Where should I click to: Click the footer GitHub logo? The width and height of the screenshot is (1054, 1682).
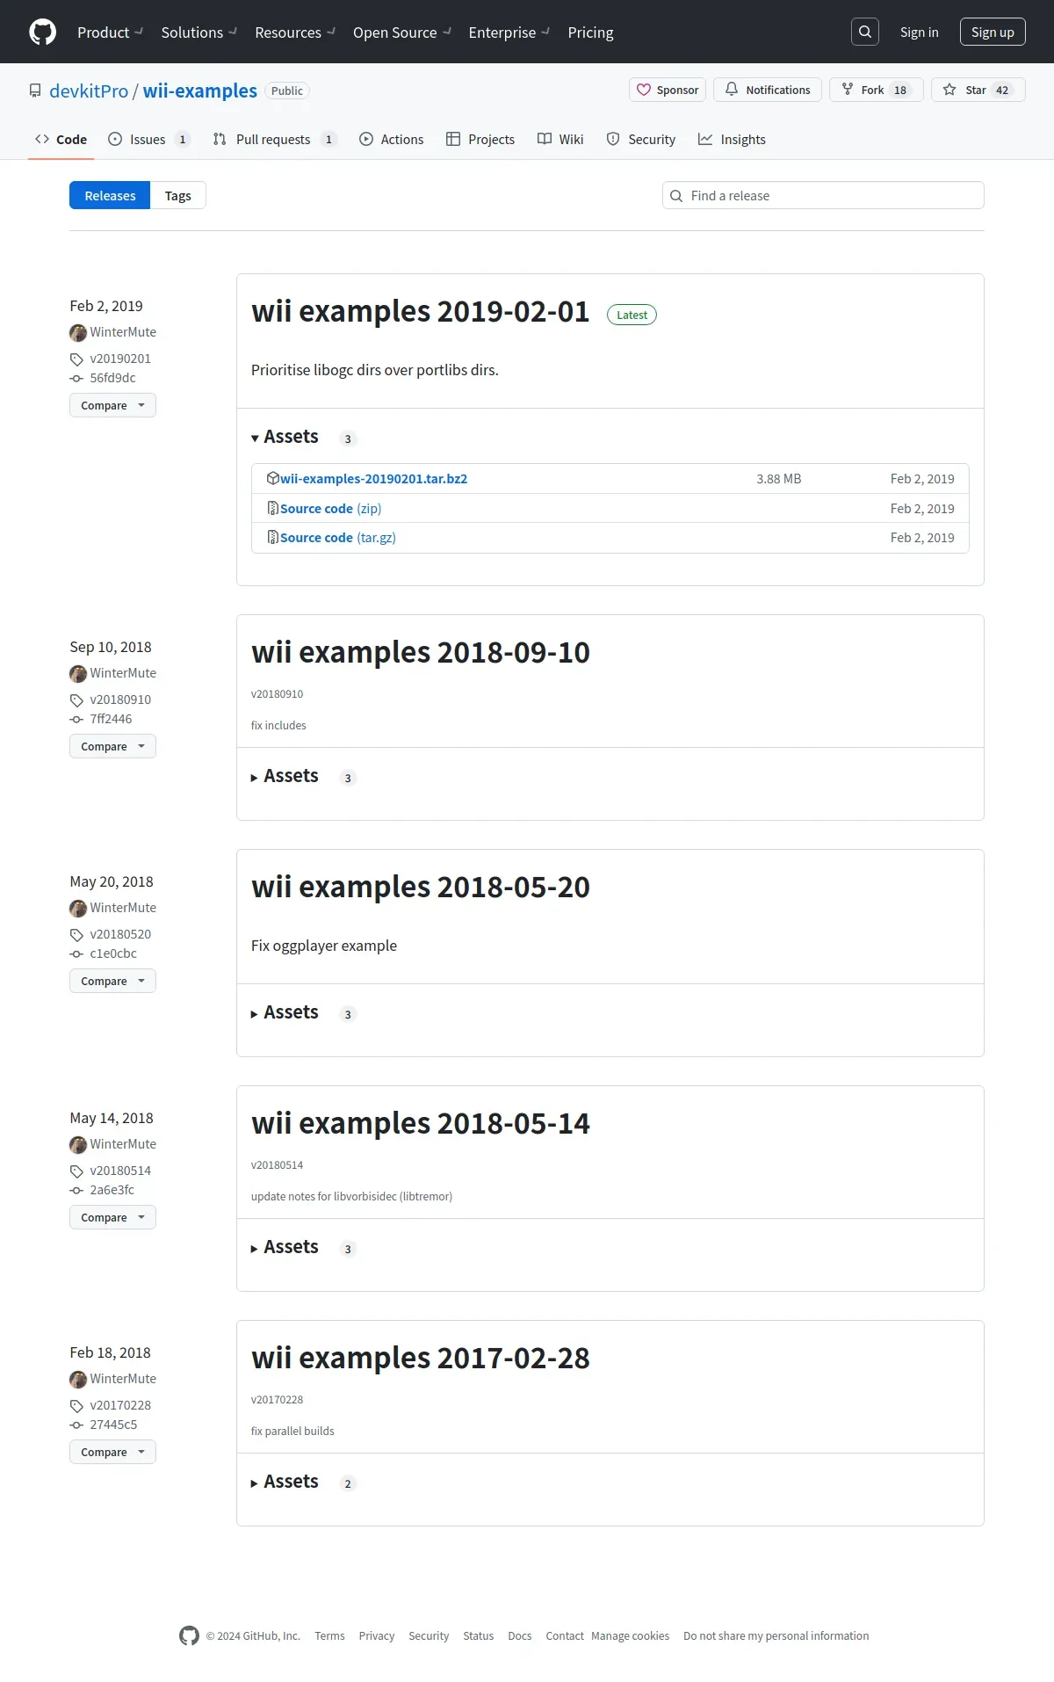(189, 1635)
